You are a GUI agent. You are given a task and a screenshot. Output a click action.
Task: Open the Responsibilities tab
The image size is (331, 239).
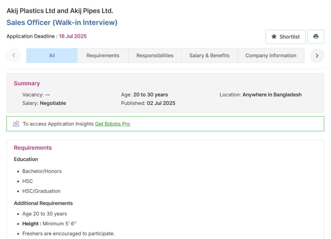(155, 55)
